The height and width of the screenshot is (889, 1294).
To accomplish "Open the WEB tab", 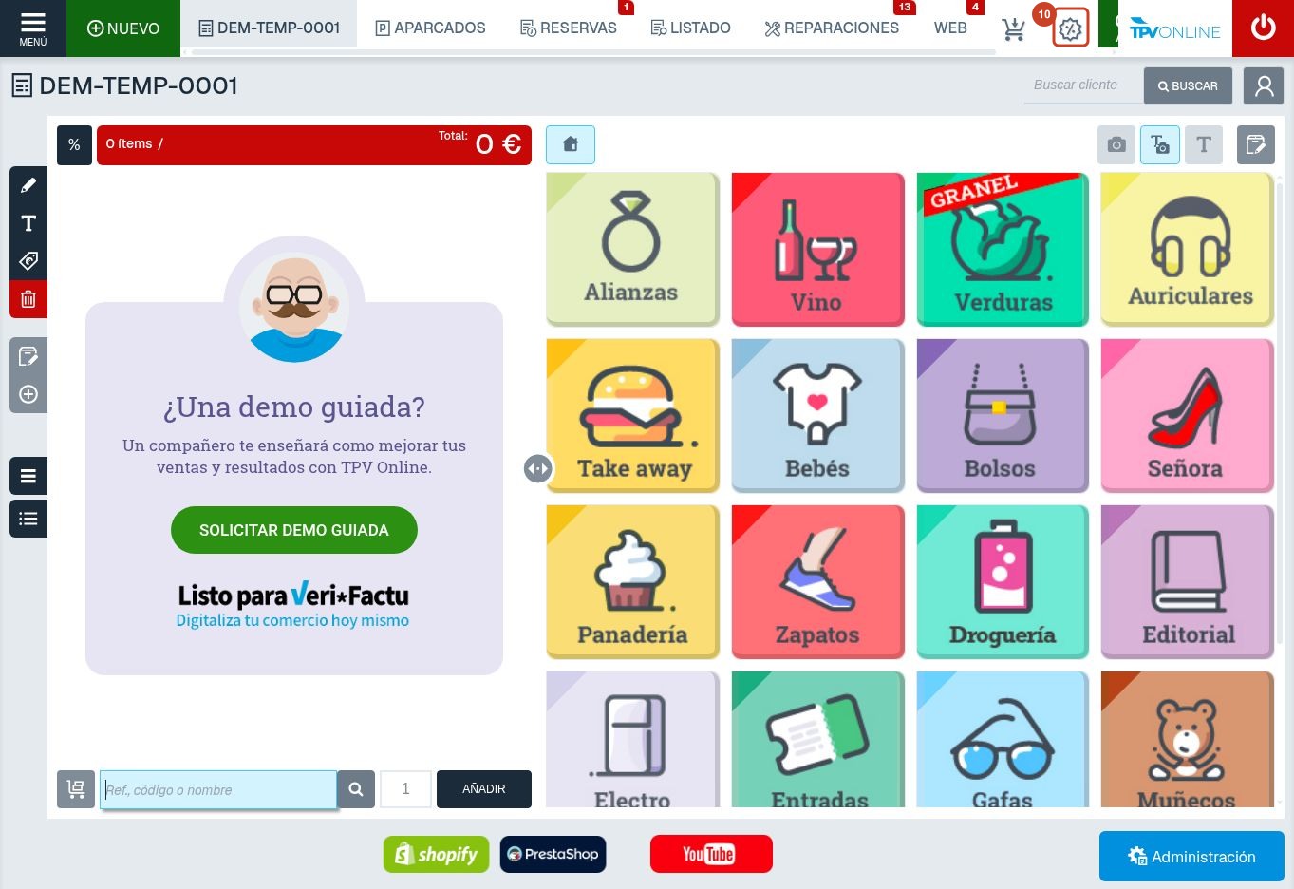I will pos(950,28).
